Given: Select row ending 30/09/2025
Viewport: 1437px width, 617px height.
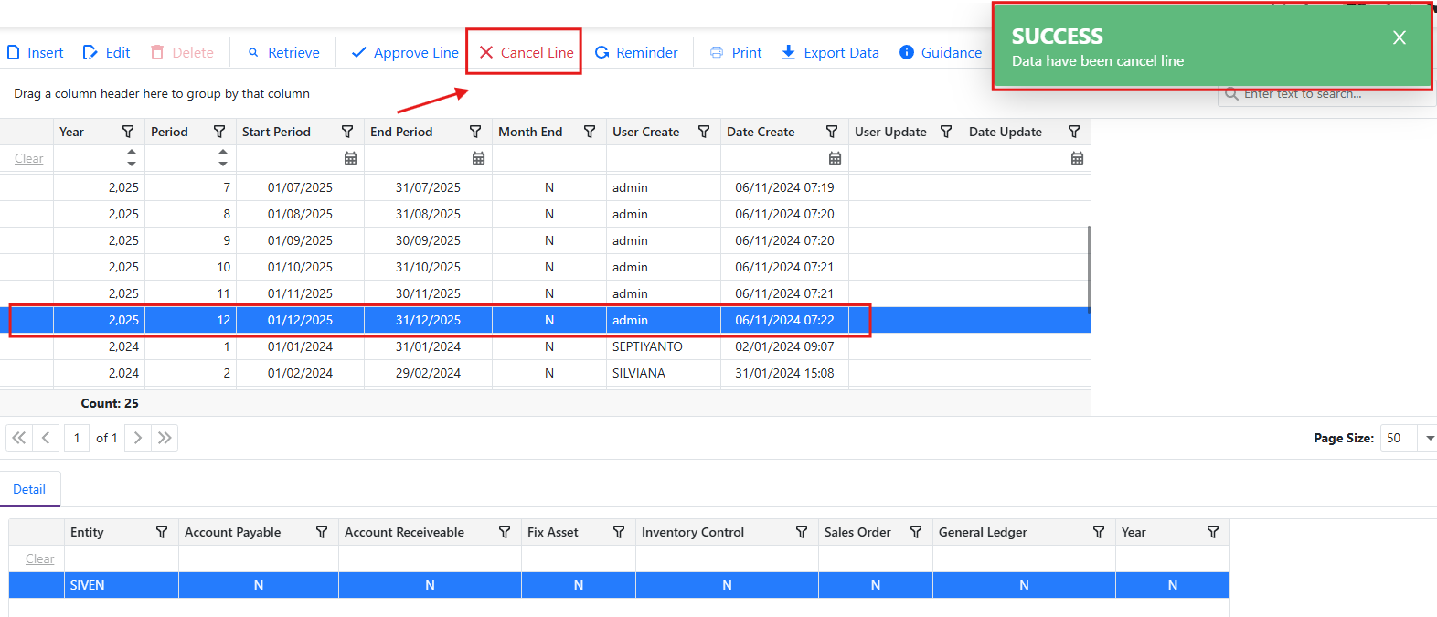Looking at the screenshot, I should coord(545,240).
